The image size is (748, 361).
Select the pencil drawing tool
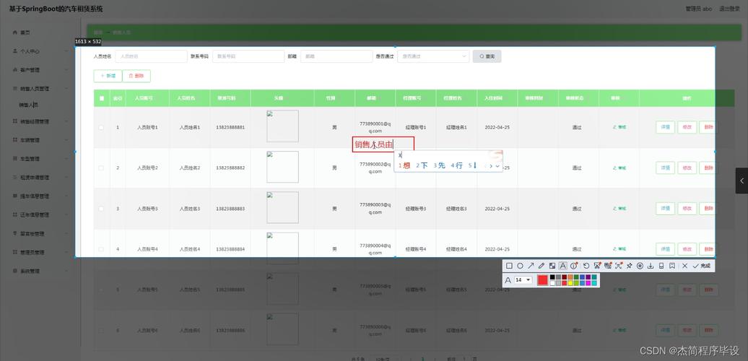542,266
